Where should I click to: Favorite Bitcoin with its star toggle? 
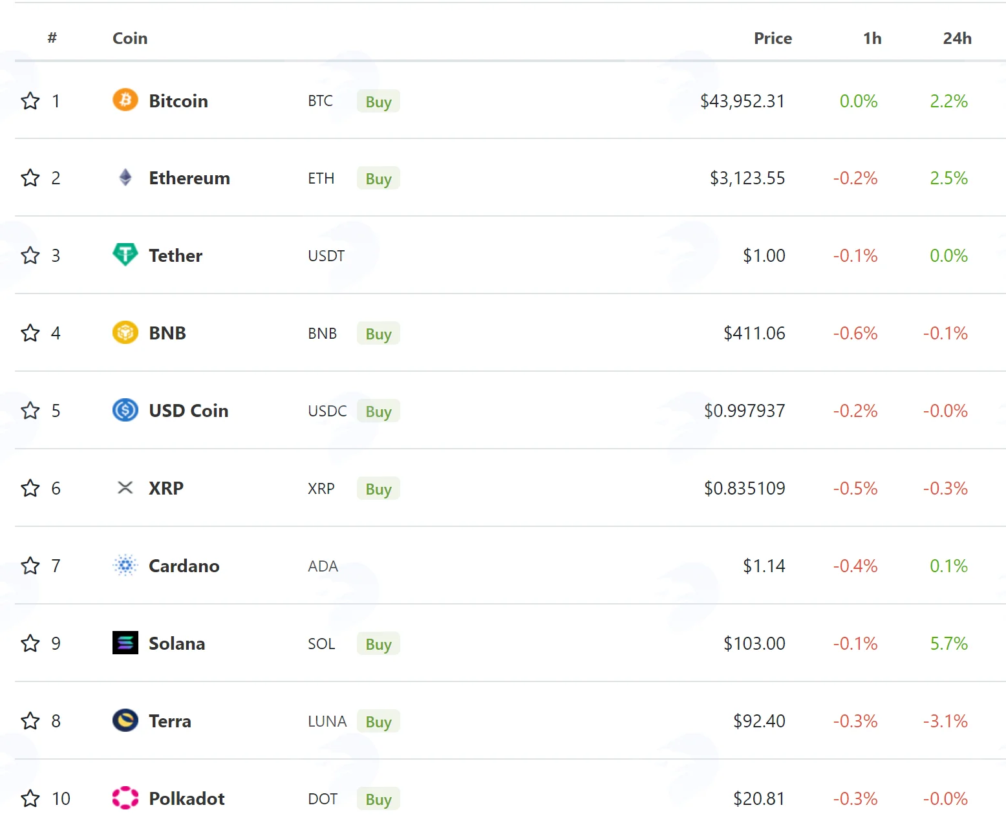(30, 101)
